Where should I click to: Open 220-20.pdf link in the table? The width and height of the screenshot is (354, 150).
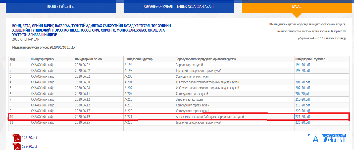click(303, 111)
